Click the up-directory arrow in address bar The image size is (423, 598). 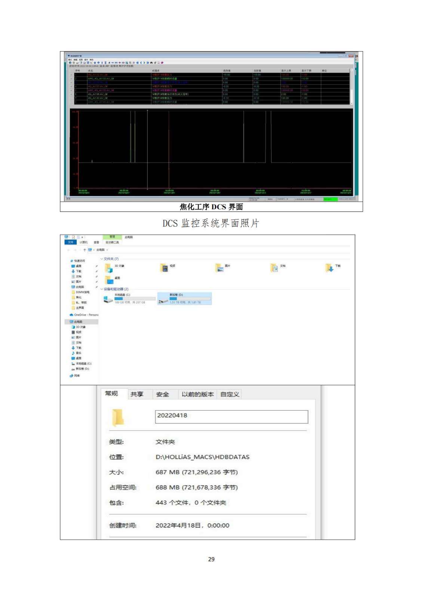coord(85,250)
